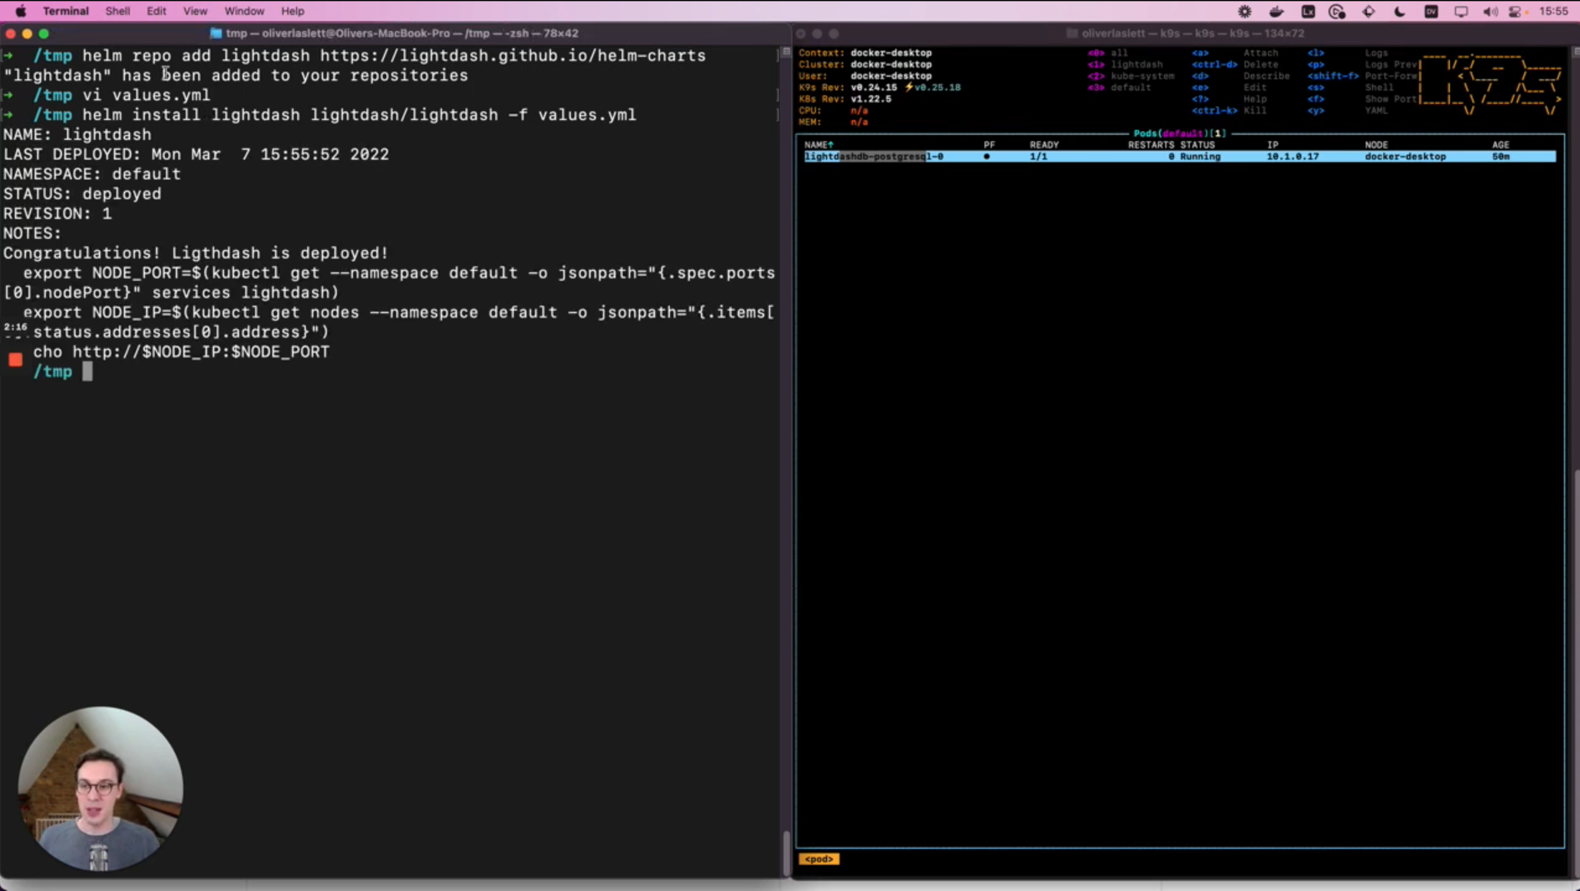Open the Edit menu

[x=156, y=11]
